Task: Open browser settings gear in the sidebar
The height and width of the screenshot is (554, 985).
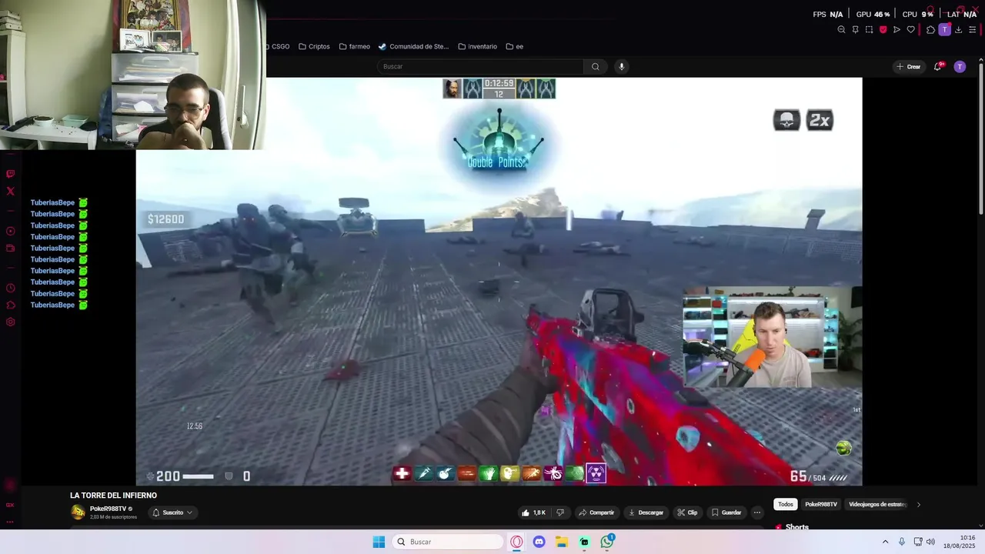Action: tap(10, 322)
